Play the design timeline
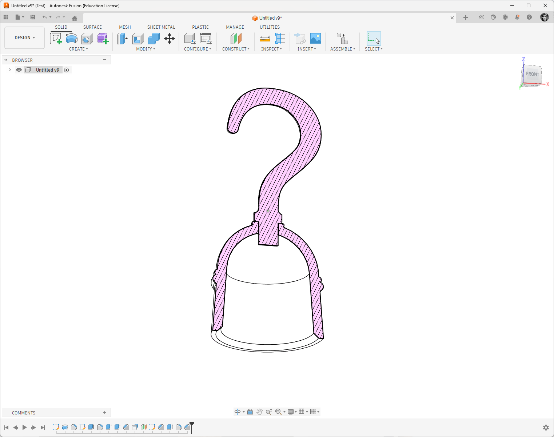Screen dimensions: 554x437 24,428
